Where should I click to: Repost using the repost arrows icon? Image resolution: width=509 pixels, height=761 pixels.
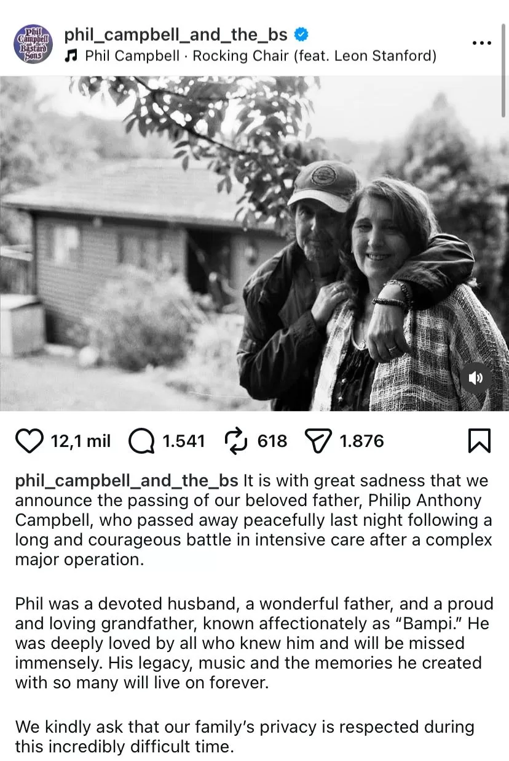tap(235, 440)
